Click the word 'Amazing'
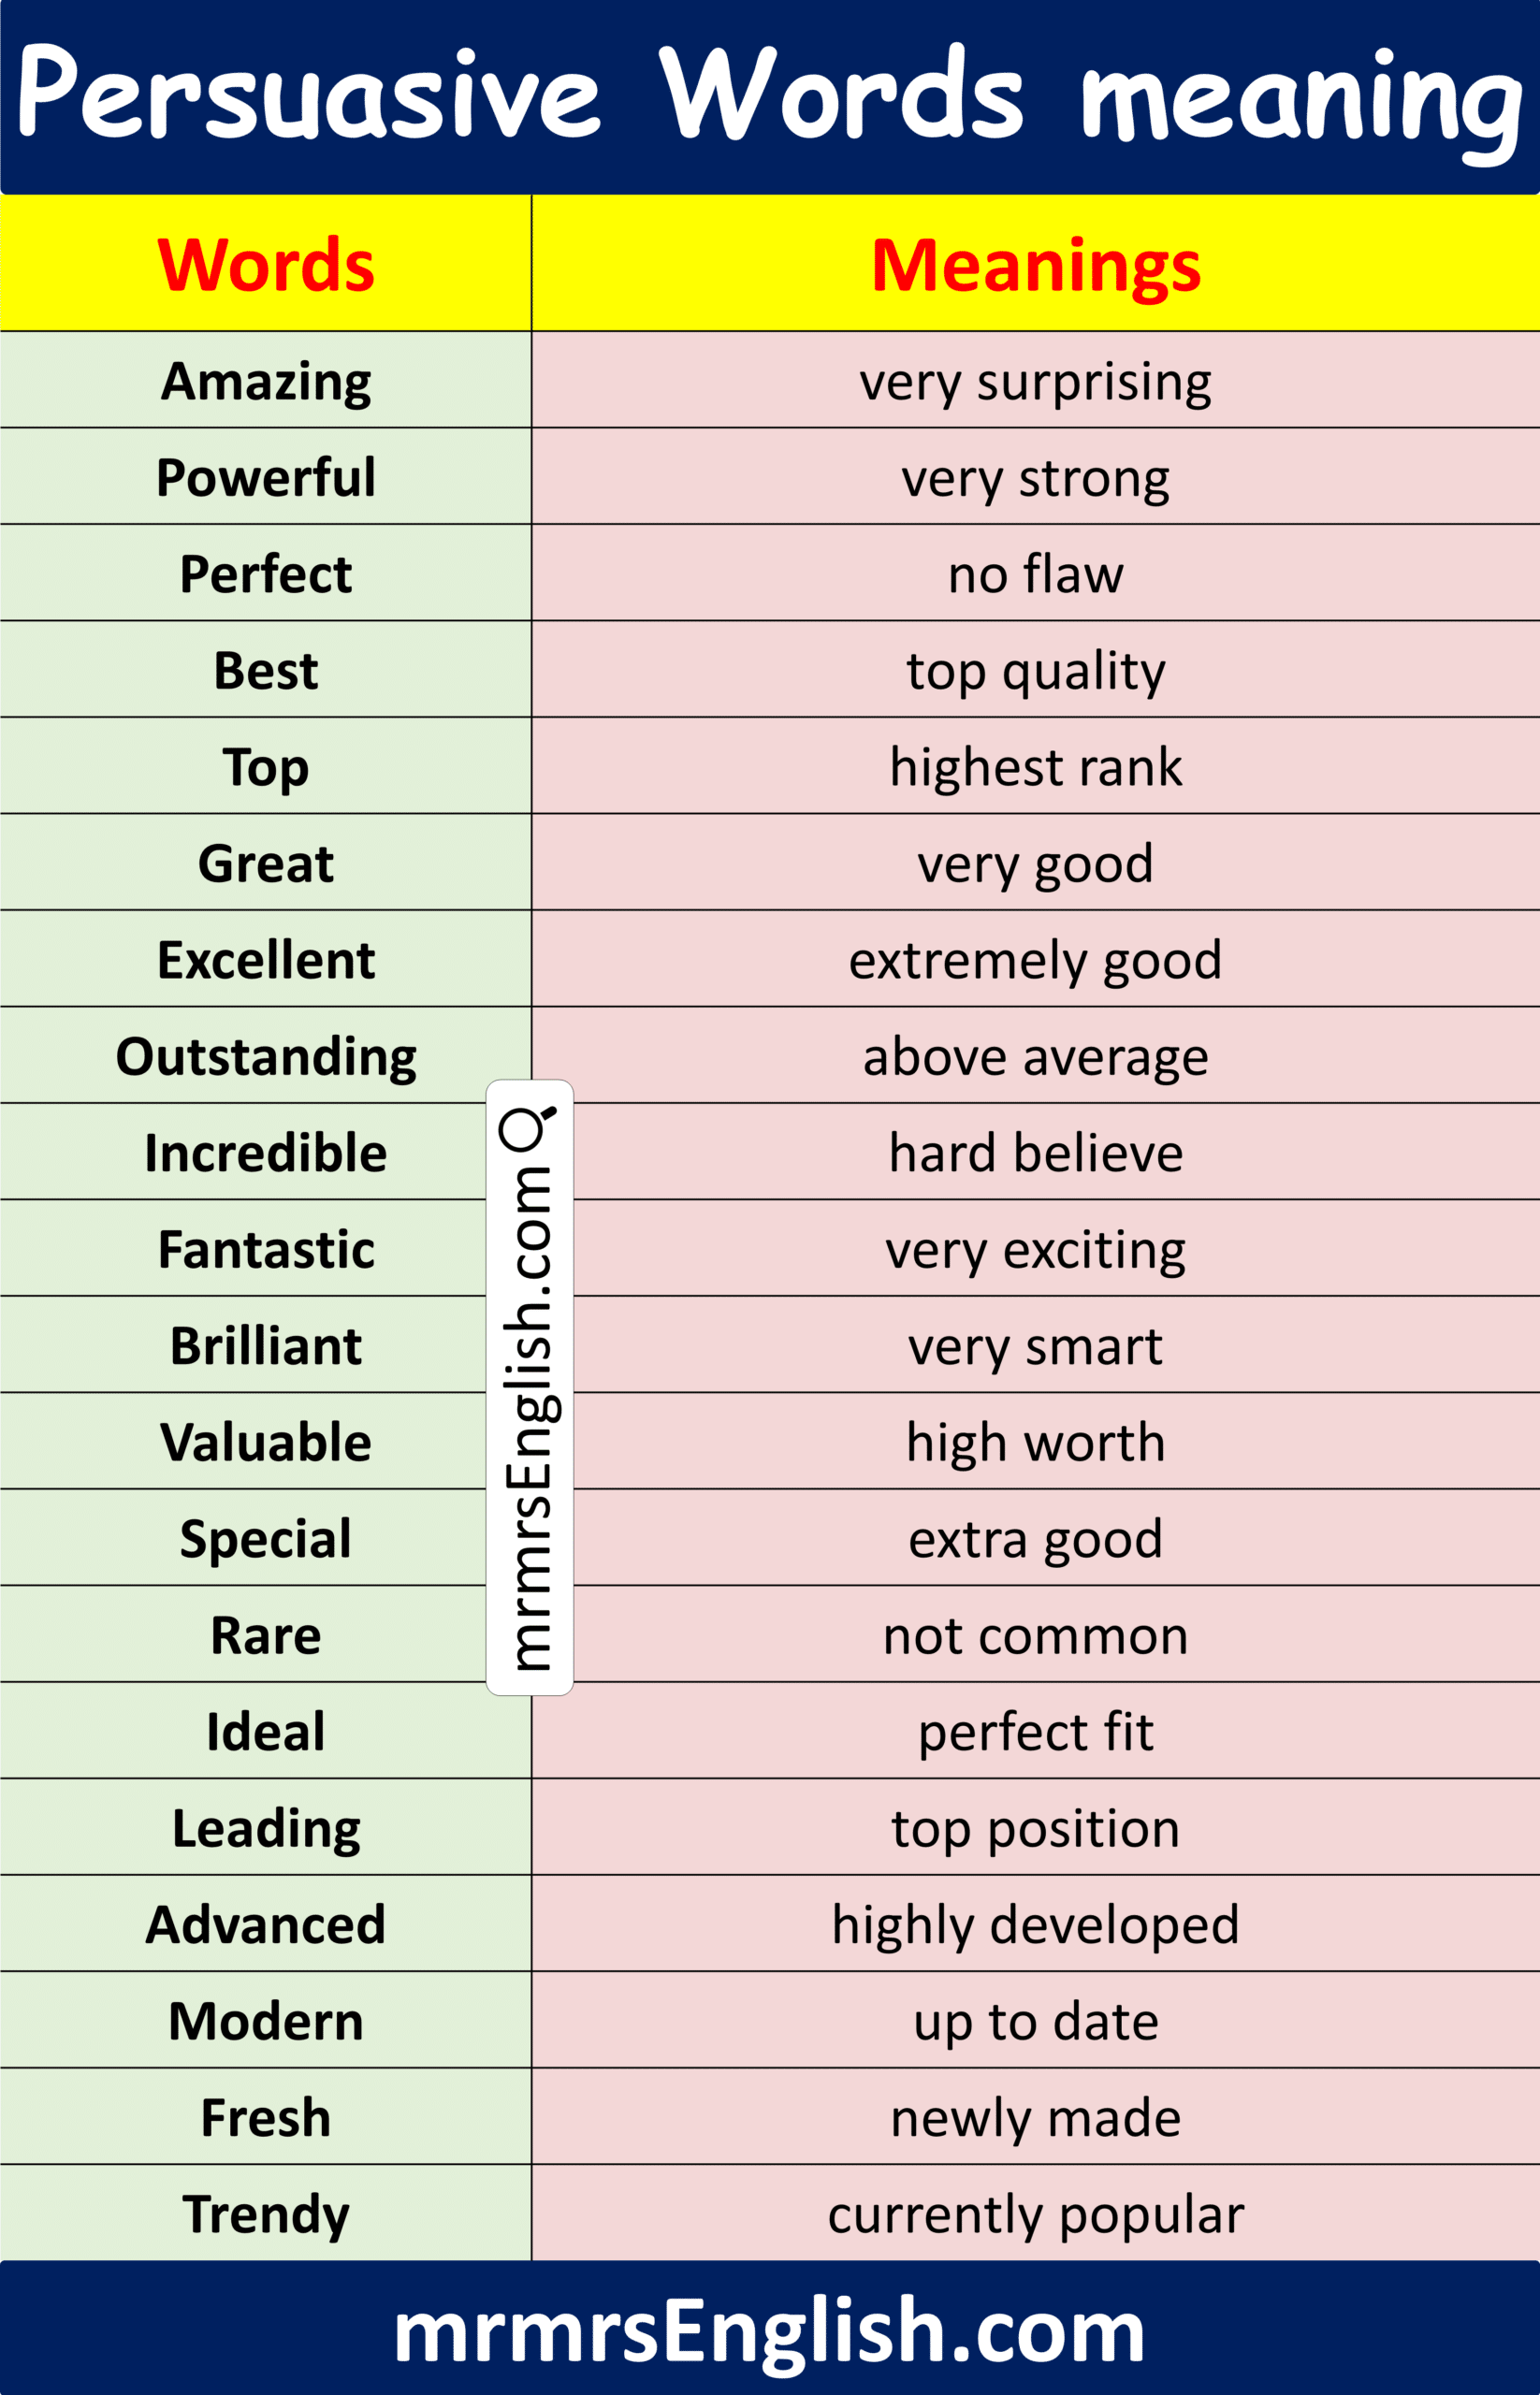 click(266, 381)
